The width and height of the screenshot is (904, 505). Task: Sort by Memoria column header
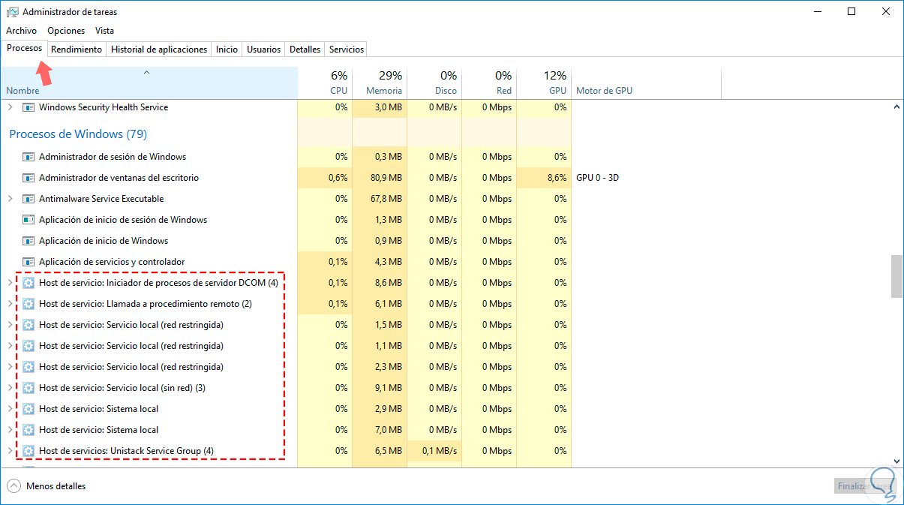click(380, 83)
